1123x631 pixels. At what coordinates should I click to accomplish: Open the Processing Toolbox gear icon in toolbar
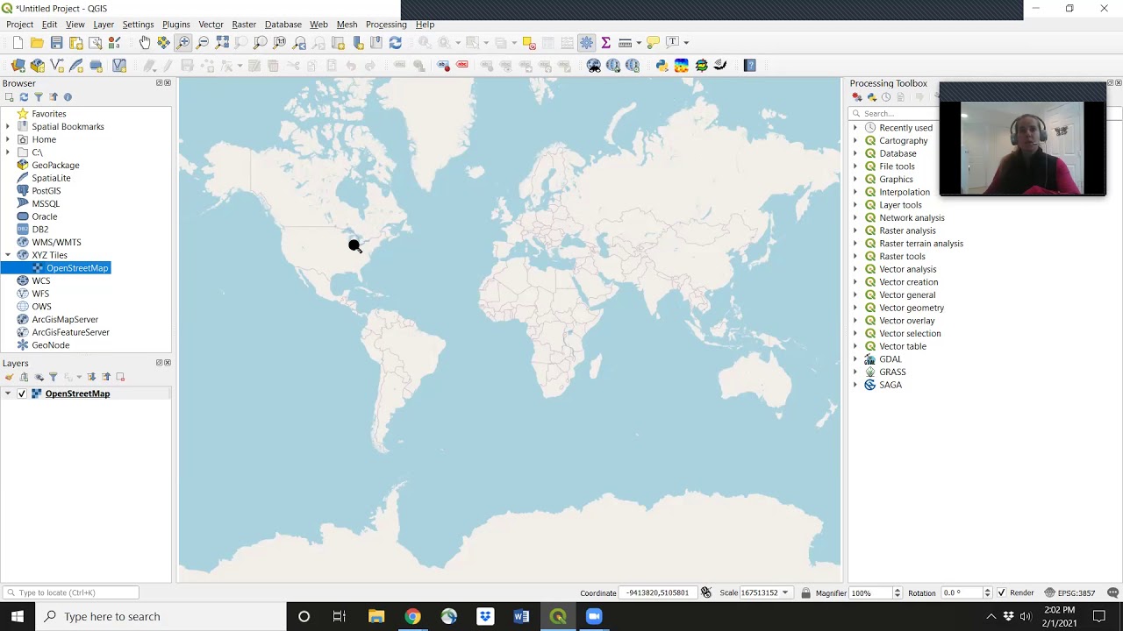[x=587, y=42]
